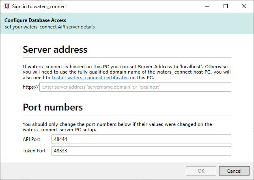Click 'Set your waters_connect API server details.' text
This screenshot has width=254, height=180.
[x=50, y=27]
